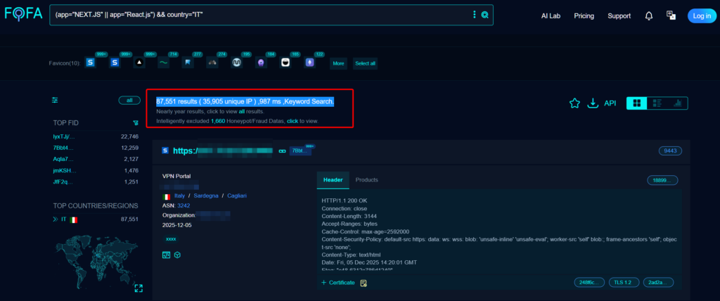Switch to list view layout

pos(657,103)
